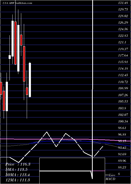The height and width of the screenshot is (184, 131).
Task: Click the small red candle near 122
Action: point(21,40)
